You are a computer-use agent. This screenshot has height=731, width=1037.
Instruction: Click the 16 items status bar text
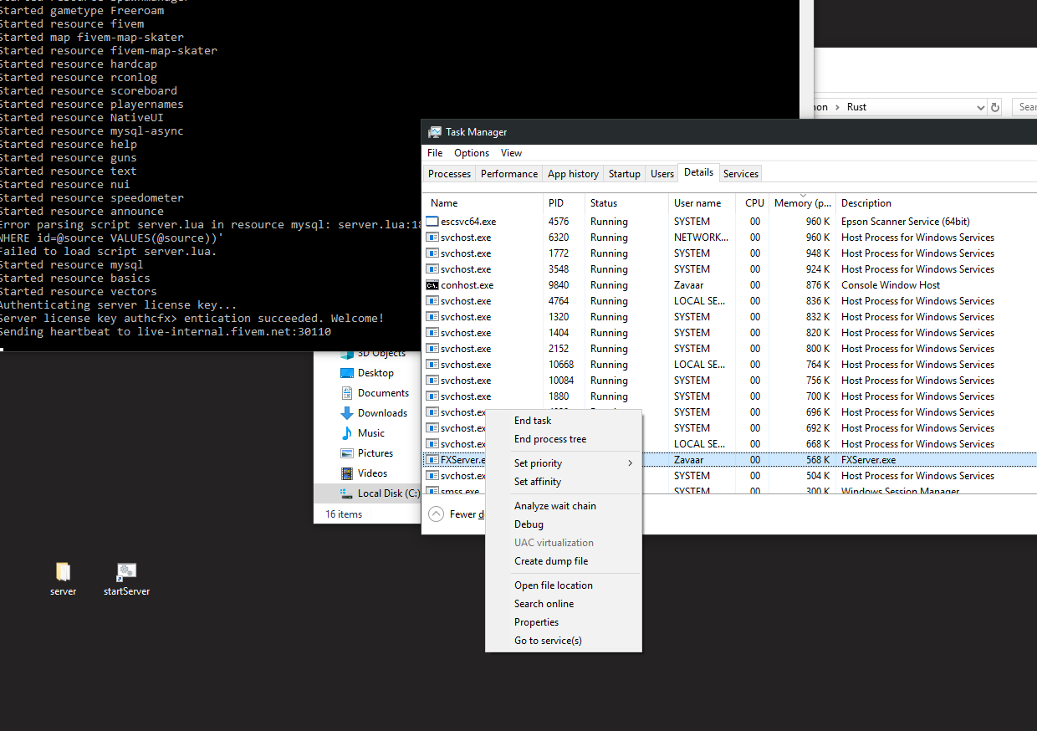[x=344, y=514]
